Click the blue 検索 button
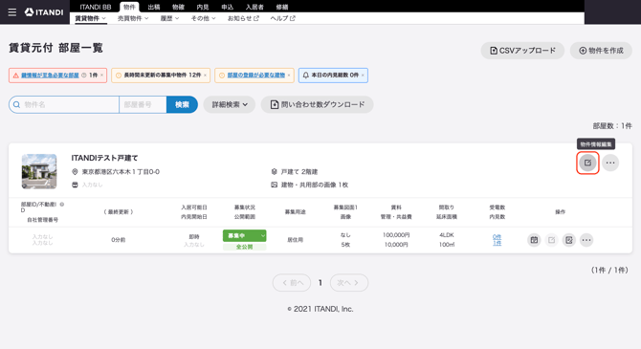 (x=182, y=104)
